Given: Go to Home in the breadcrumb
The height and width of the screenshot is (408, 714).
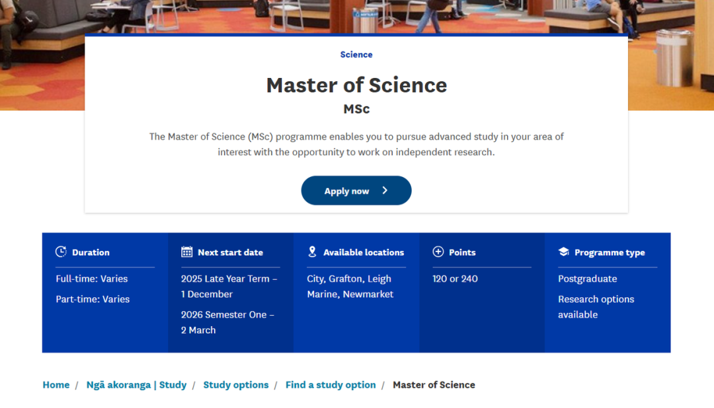Looking at the screenshot, I should [56, 385].
